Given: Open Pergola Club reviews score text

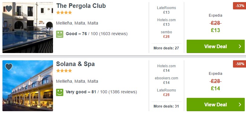Looking at the screenshot, I should click(x=97, y=34).
